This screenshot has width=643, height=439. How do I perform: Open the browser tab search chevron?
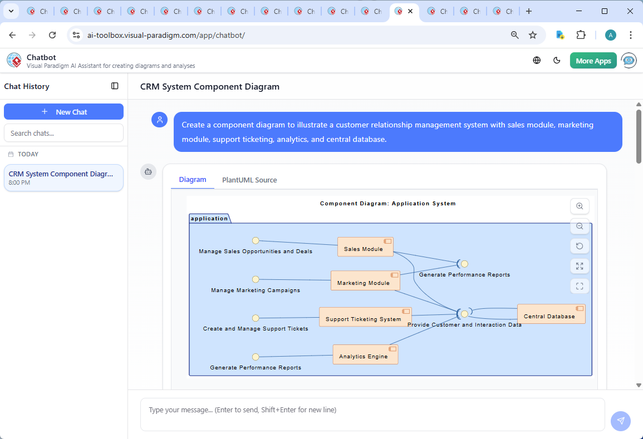(x=11, y=11)
